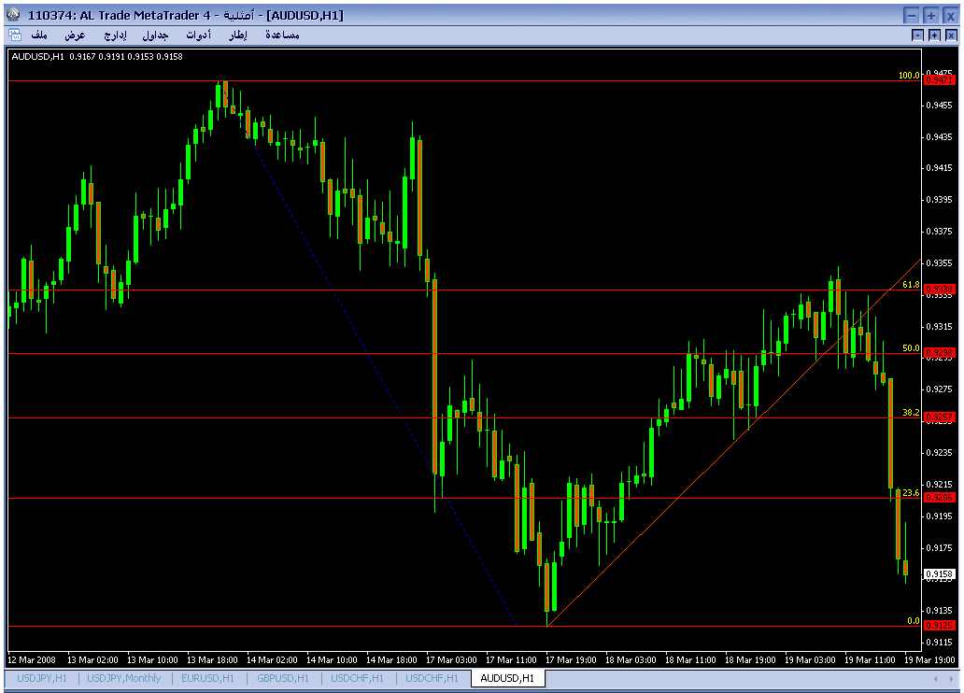
Task: Click the red 0.9206 price tag
Action: pyautogui.click(x=940, y=498)
